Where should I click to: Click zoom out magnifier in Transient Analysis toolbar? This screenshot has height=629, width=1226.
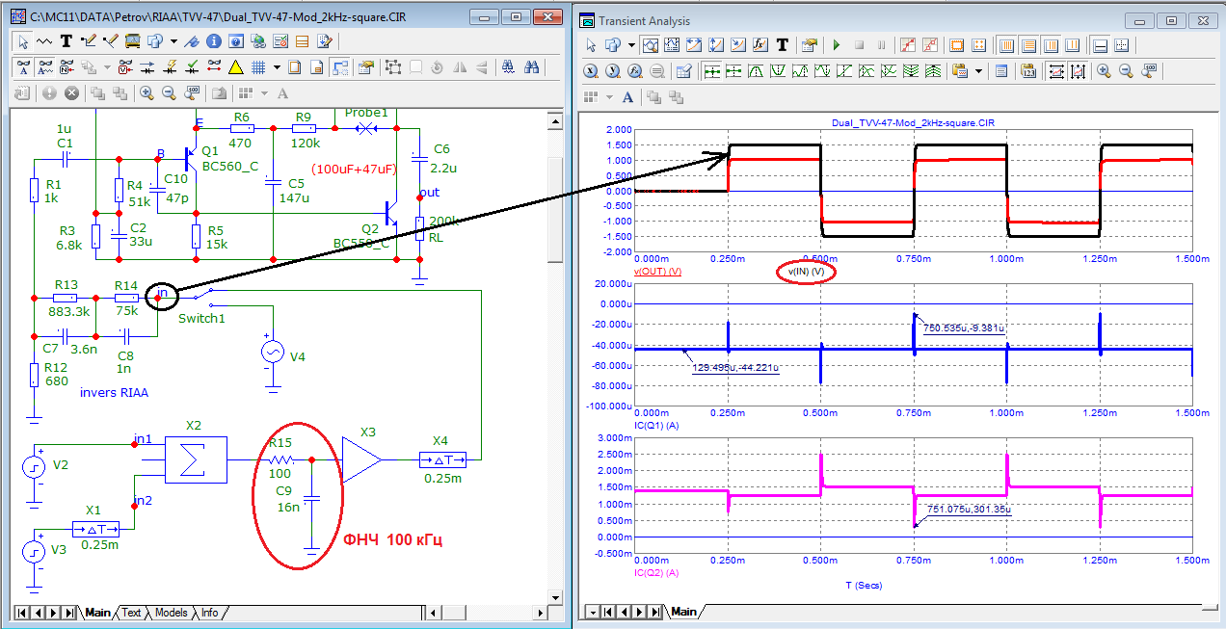point(1125,71)
